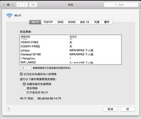Select the Coolpad 5218S network row
Image resolution: width=141 pixels, height=119 pixels.
coord(71,54)
